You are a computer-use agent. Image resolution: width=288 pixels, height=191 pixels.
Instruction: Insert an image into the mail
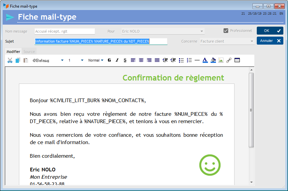pos(221,60)
